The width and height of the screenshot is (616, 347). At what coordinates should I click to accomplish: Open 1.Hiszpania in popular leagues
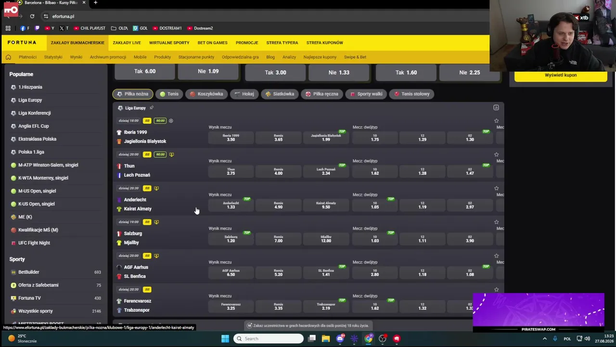tap(30, 87)
